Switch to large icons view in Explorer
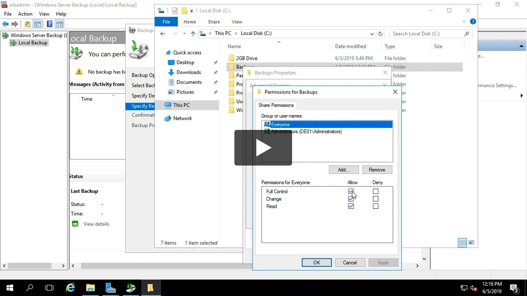The height and width of the screenshot is (296, 527). 471,242
